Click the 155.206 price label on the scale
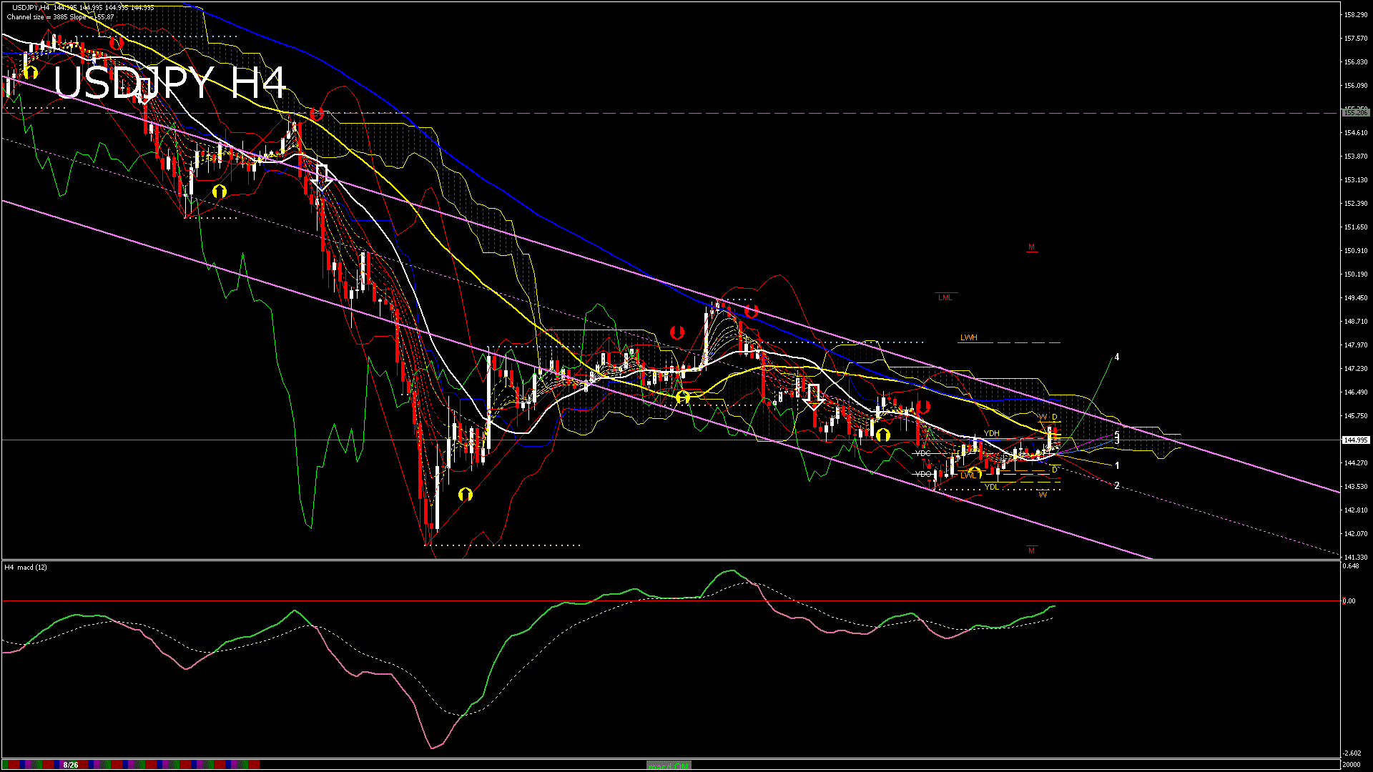The width and height of the screenshot is (1373, 772). 1355,113
